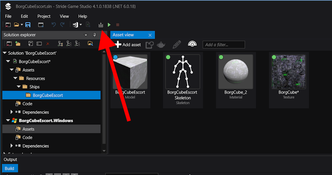Click the reload assemblies document icon
The image size is (332, 175).
point(88,25)
